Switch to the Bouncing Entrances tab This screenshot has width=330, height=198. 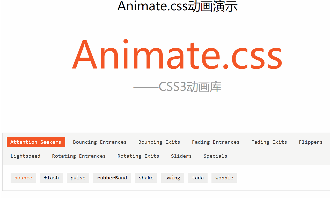[x=100, y=142]
